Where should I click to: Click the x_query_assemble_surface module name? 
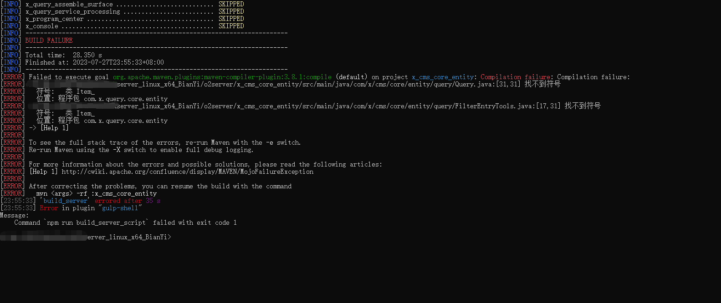[x=69, y=4]
